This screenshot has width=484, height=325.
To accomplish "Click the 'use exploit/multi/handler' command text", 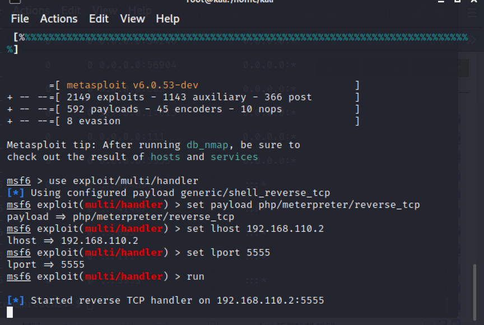I will click(x=123, y=181).
